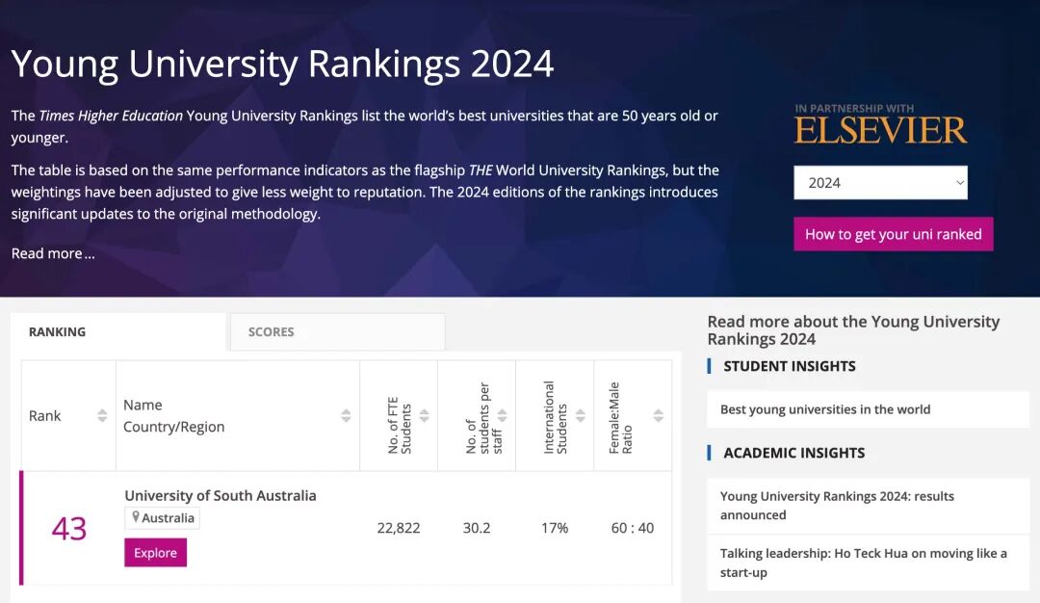Click Read more about the Young University heading
The height and width of the screenshot is (603, 1040).
tap(853, 330)
